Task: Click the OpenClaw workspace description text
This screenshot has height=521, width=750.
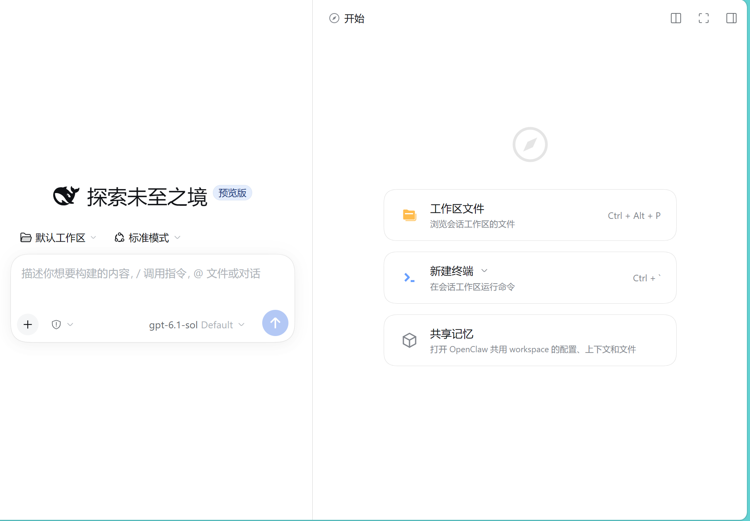Action: click(x=533, y=349)
